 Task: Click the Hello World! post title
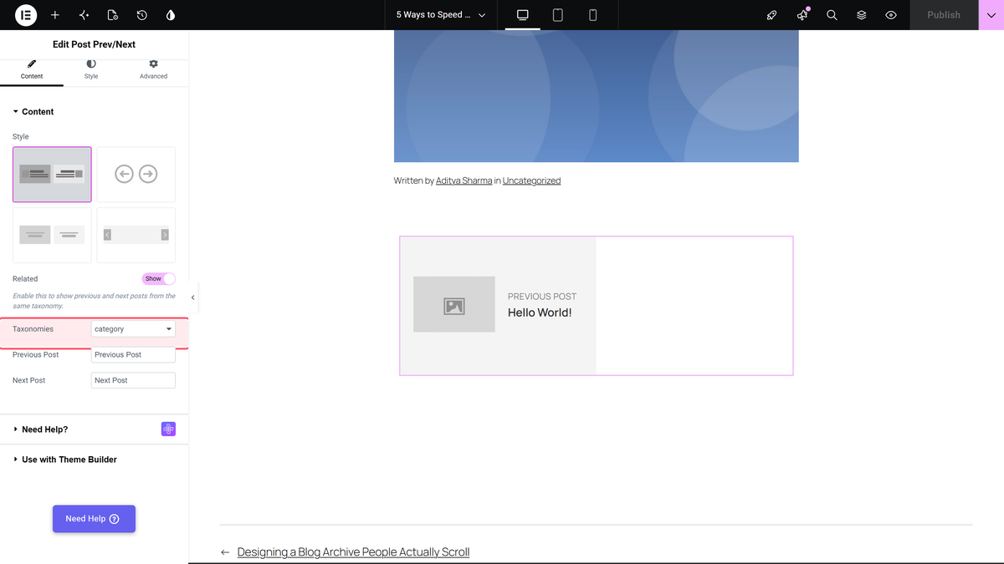540,312
